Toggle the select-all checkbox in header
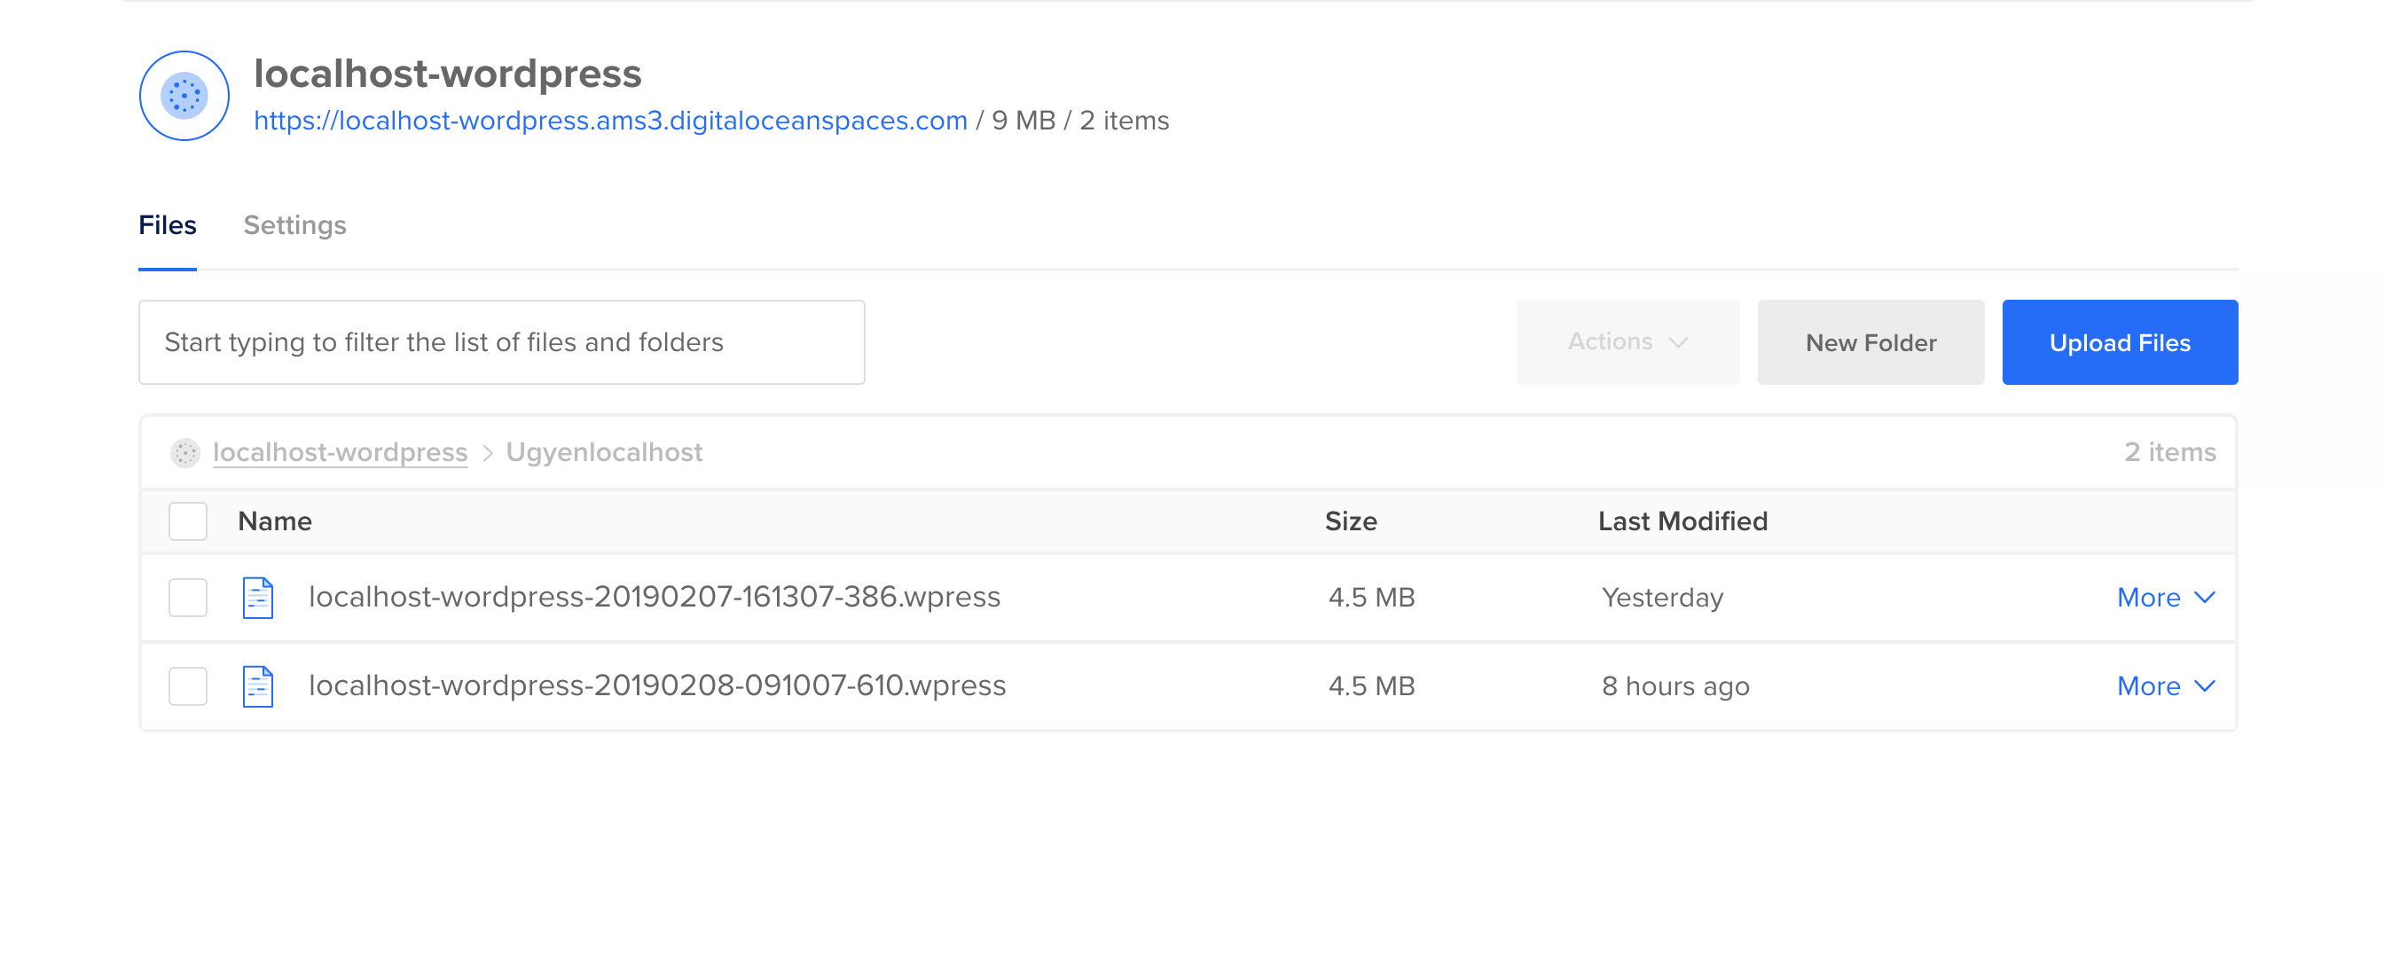Viewport: 2384px width, 963px height. pos(188,521)
